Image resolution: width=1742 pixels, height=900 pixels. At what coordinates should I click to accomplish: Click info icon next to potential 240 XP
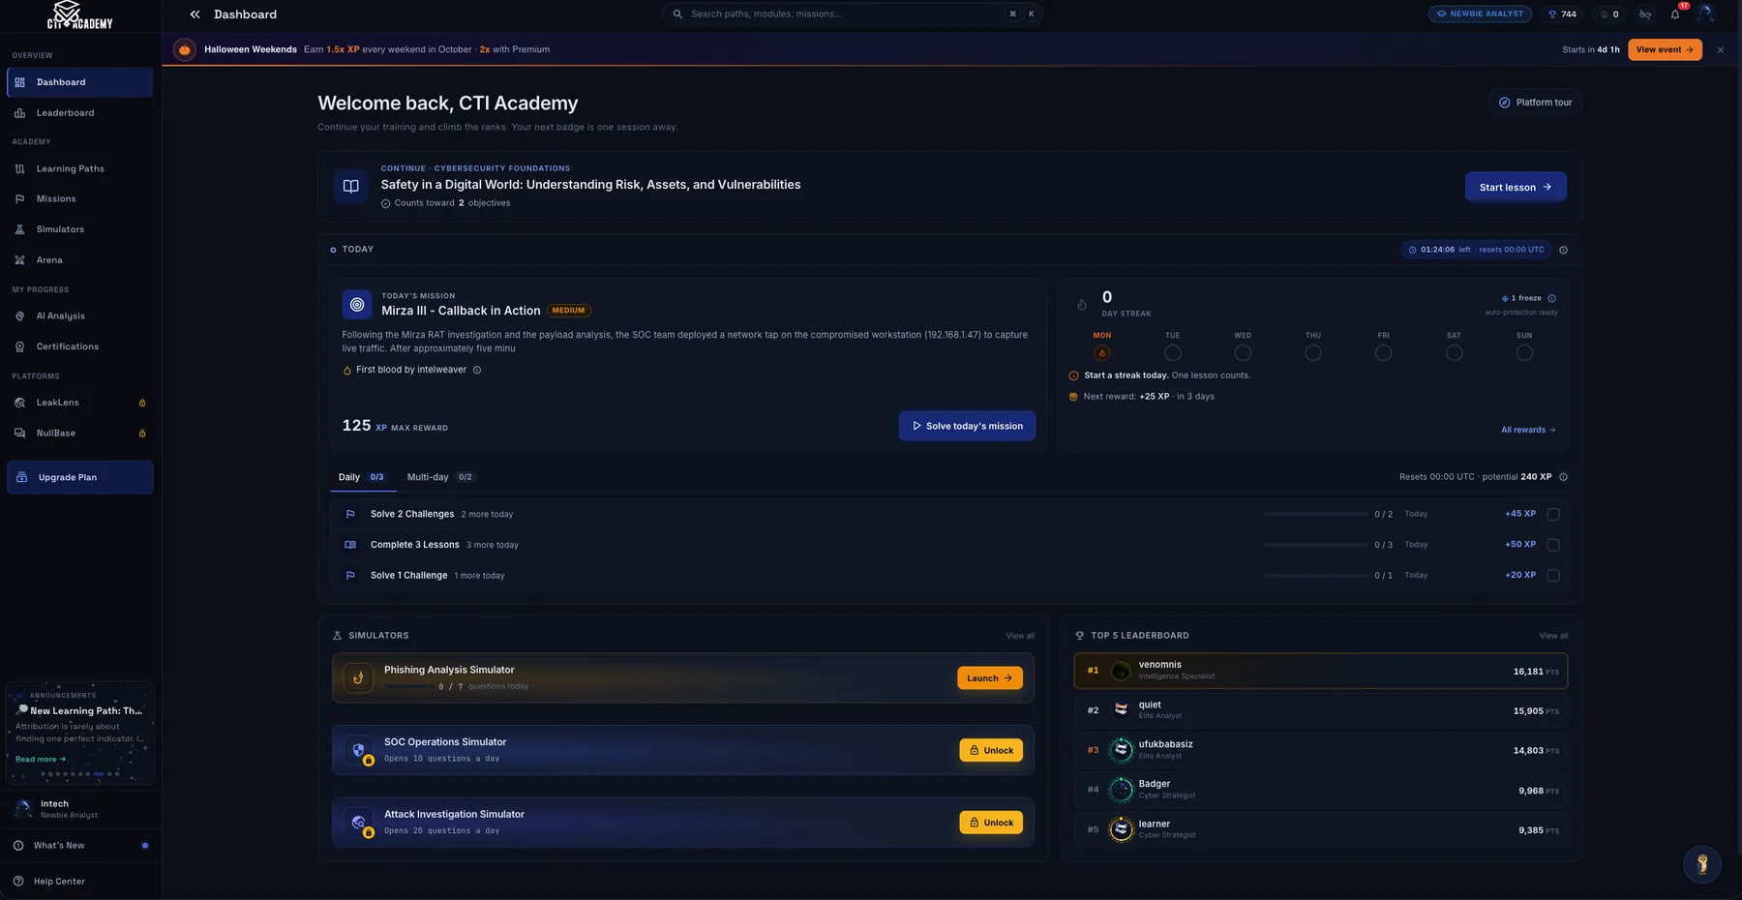coord(1563,477)
